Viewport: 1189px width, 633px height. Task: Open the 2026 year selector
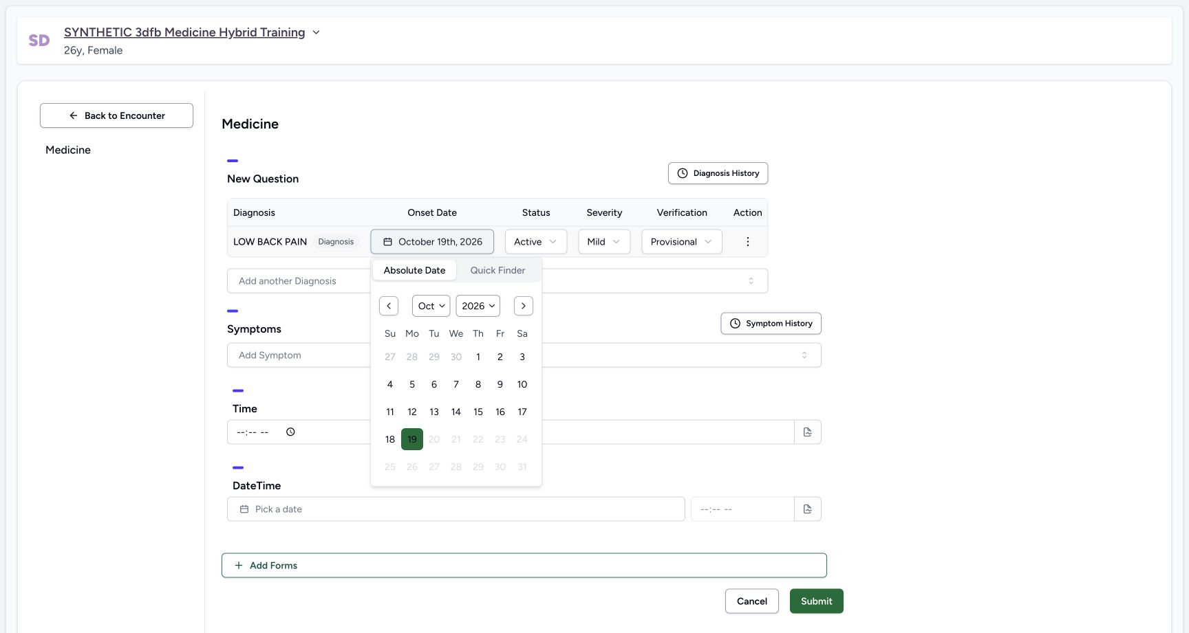478,306
